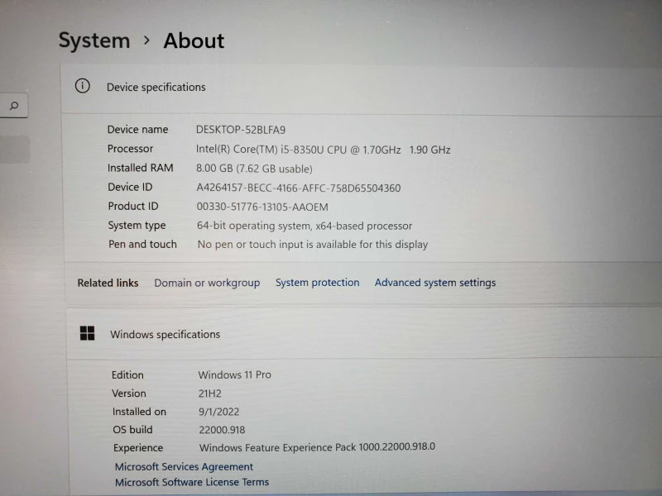Viewport: 662px width, 496px height.
Task: Select edition value Windows 11 Pro
Action: click(235, 374)
